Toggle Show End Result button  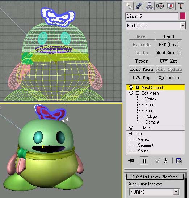pos(144,161)
